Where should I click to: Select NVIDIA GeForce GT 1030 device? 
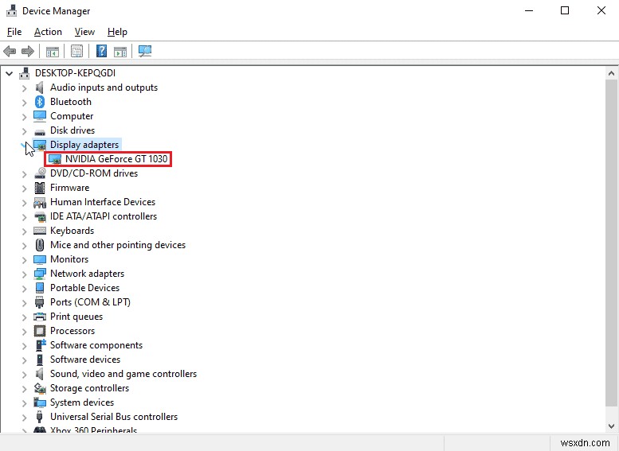pos(116,159)
